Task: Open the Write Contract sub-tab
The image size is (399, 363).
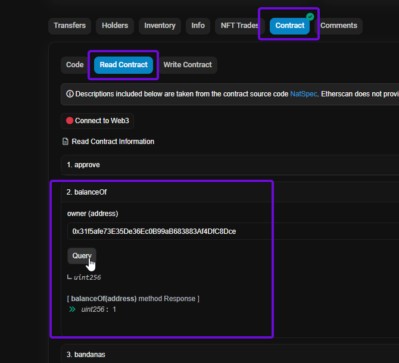Action: coord(188,65)
